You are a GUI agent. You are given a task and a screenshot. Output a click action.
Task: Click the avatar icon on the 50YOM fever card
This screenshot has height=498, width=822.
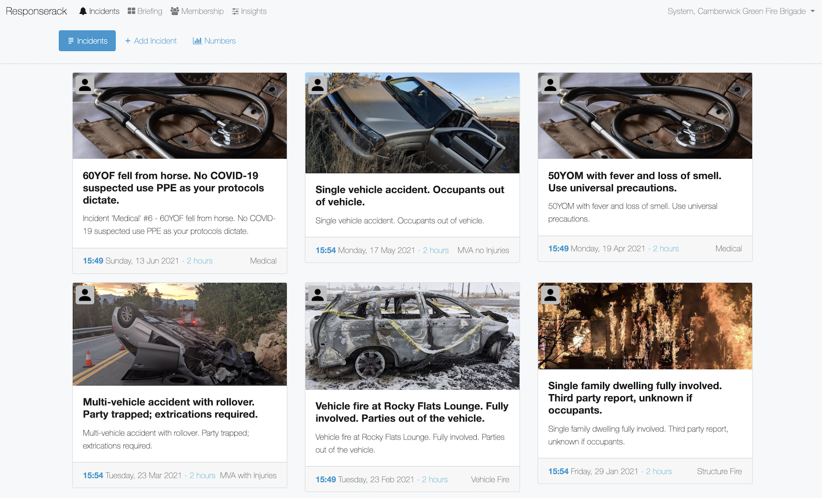(x=550, y=85)
